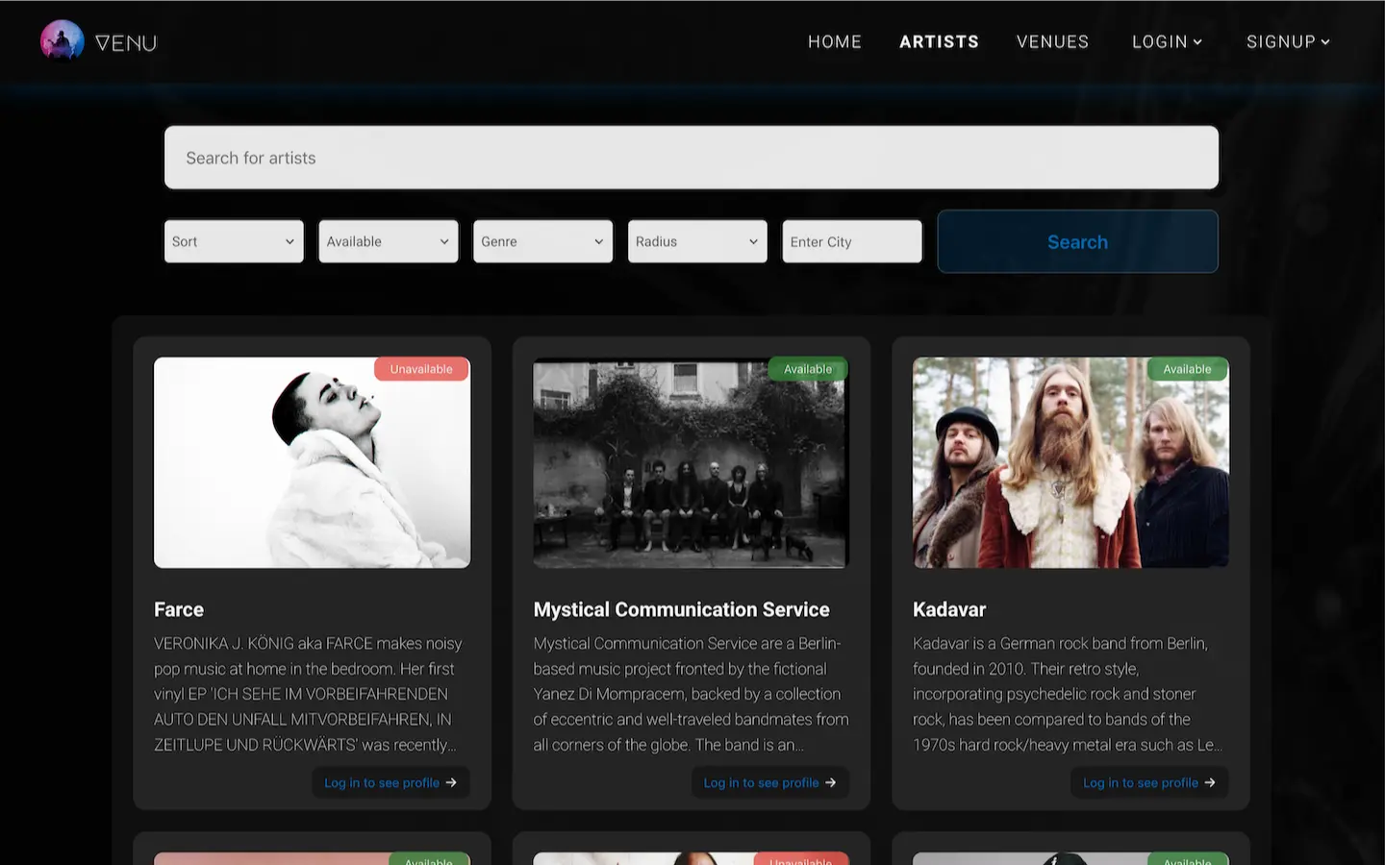Image resolution: width=1385 pixels, height=865 pixels.
Task: Select the Artists nav item
Action: [x=939, y=42]
